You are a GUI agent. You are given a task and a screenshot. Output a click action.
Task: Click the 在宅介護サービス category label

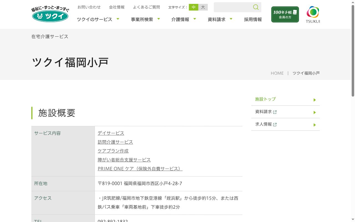[50, 37]
